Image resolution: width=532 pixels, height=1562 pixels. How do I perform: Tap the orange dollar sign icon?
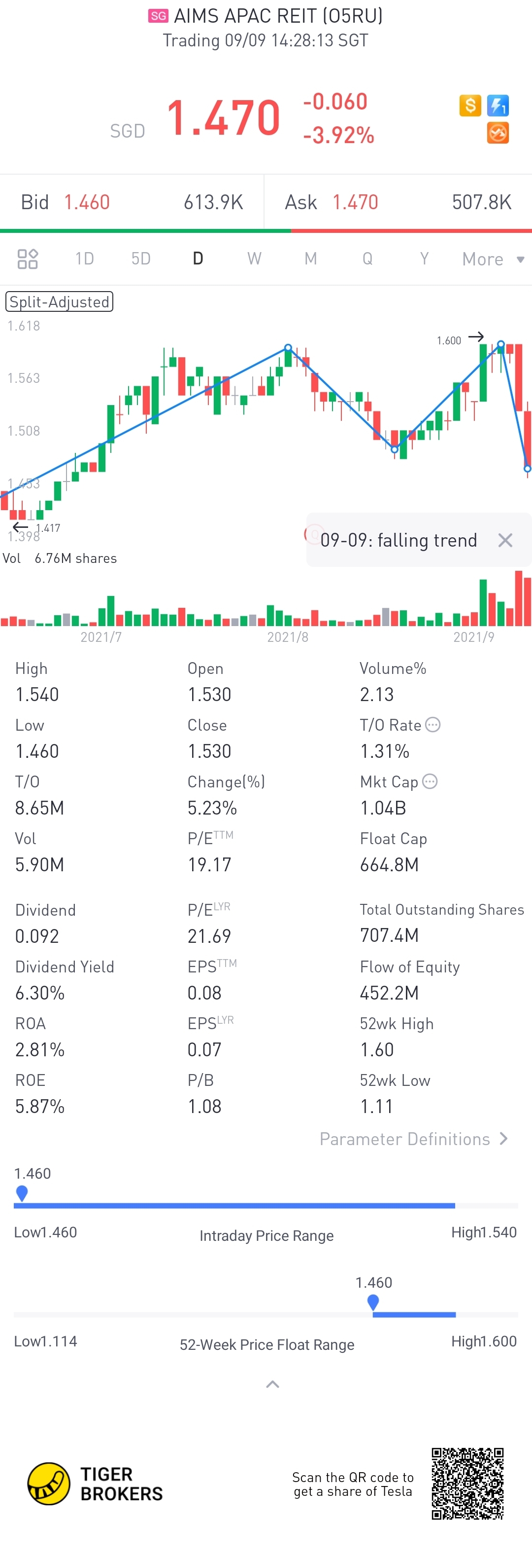[469, 106]
